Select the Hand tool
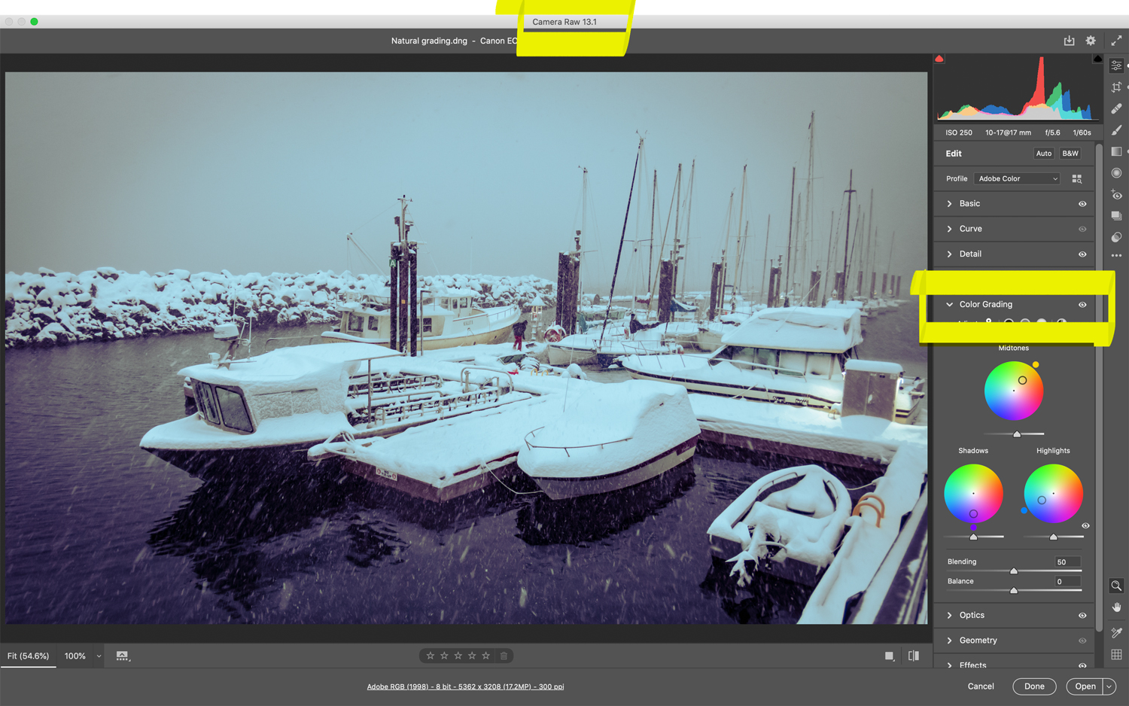Viewport: 1129px width, 706px height. (1117, 607)
